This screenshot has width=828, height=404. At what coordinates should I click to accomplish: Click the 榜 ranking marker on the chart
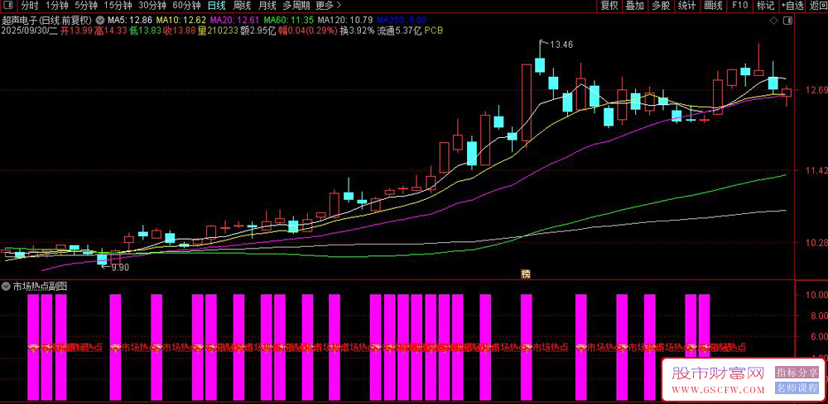click(x=525, y=273)
